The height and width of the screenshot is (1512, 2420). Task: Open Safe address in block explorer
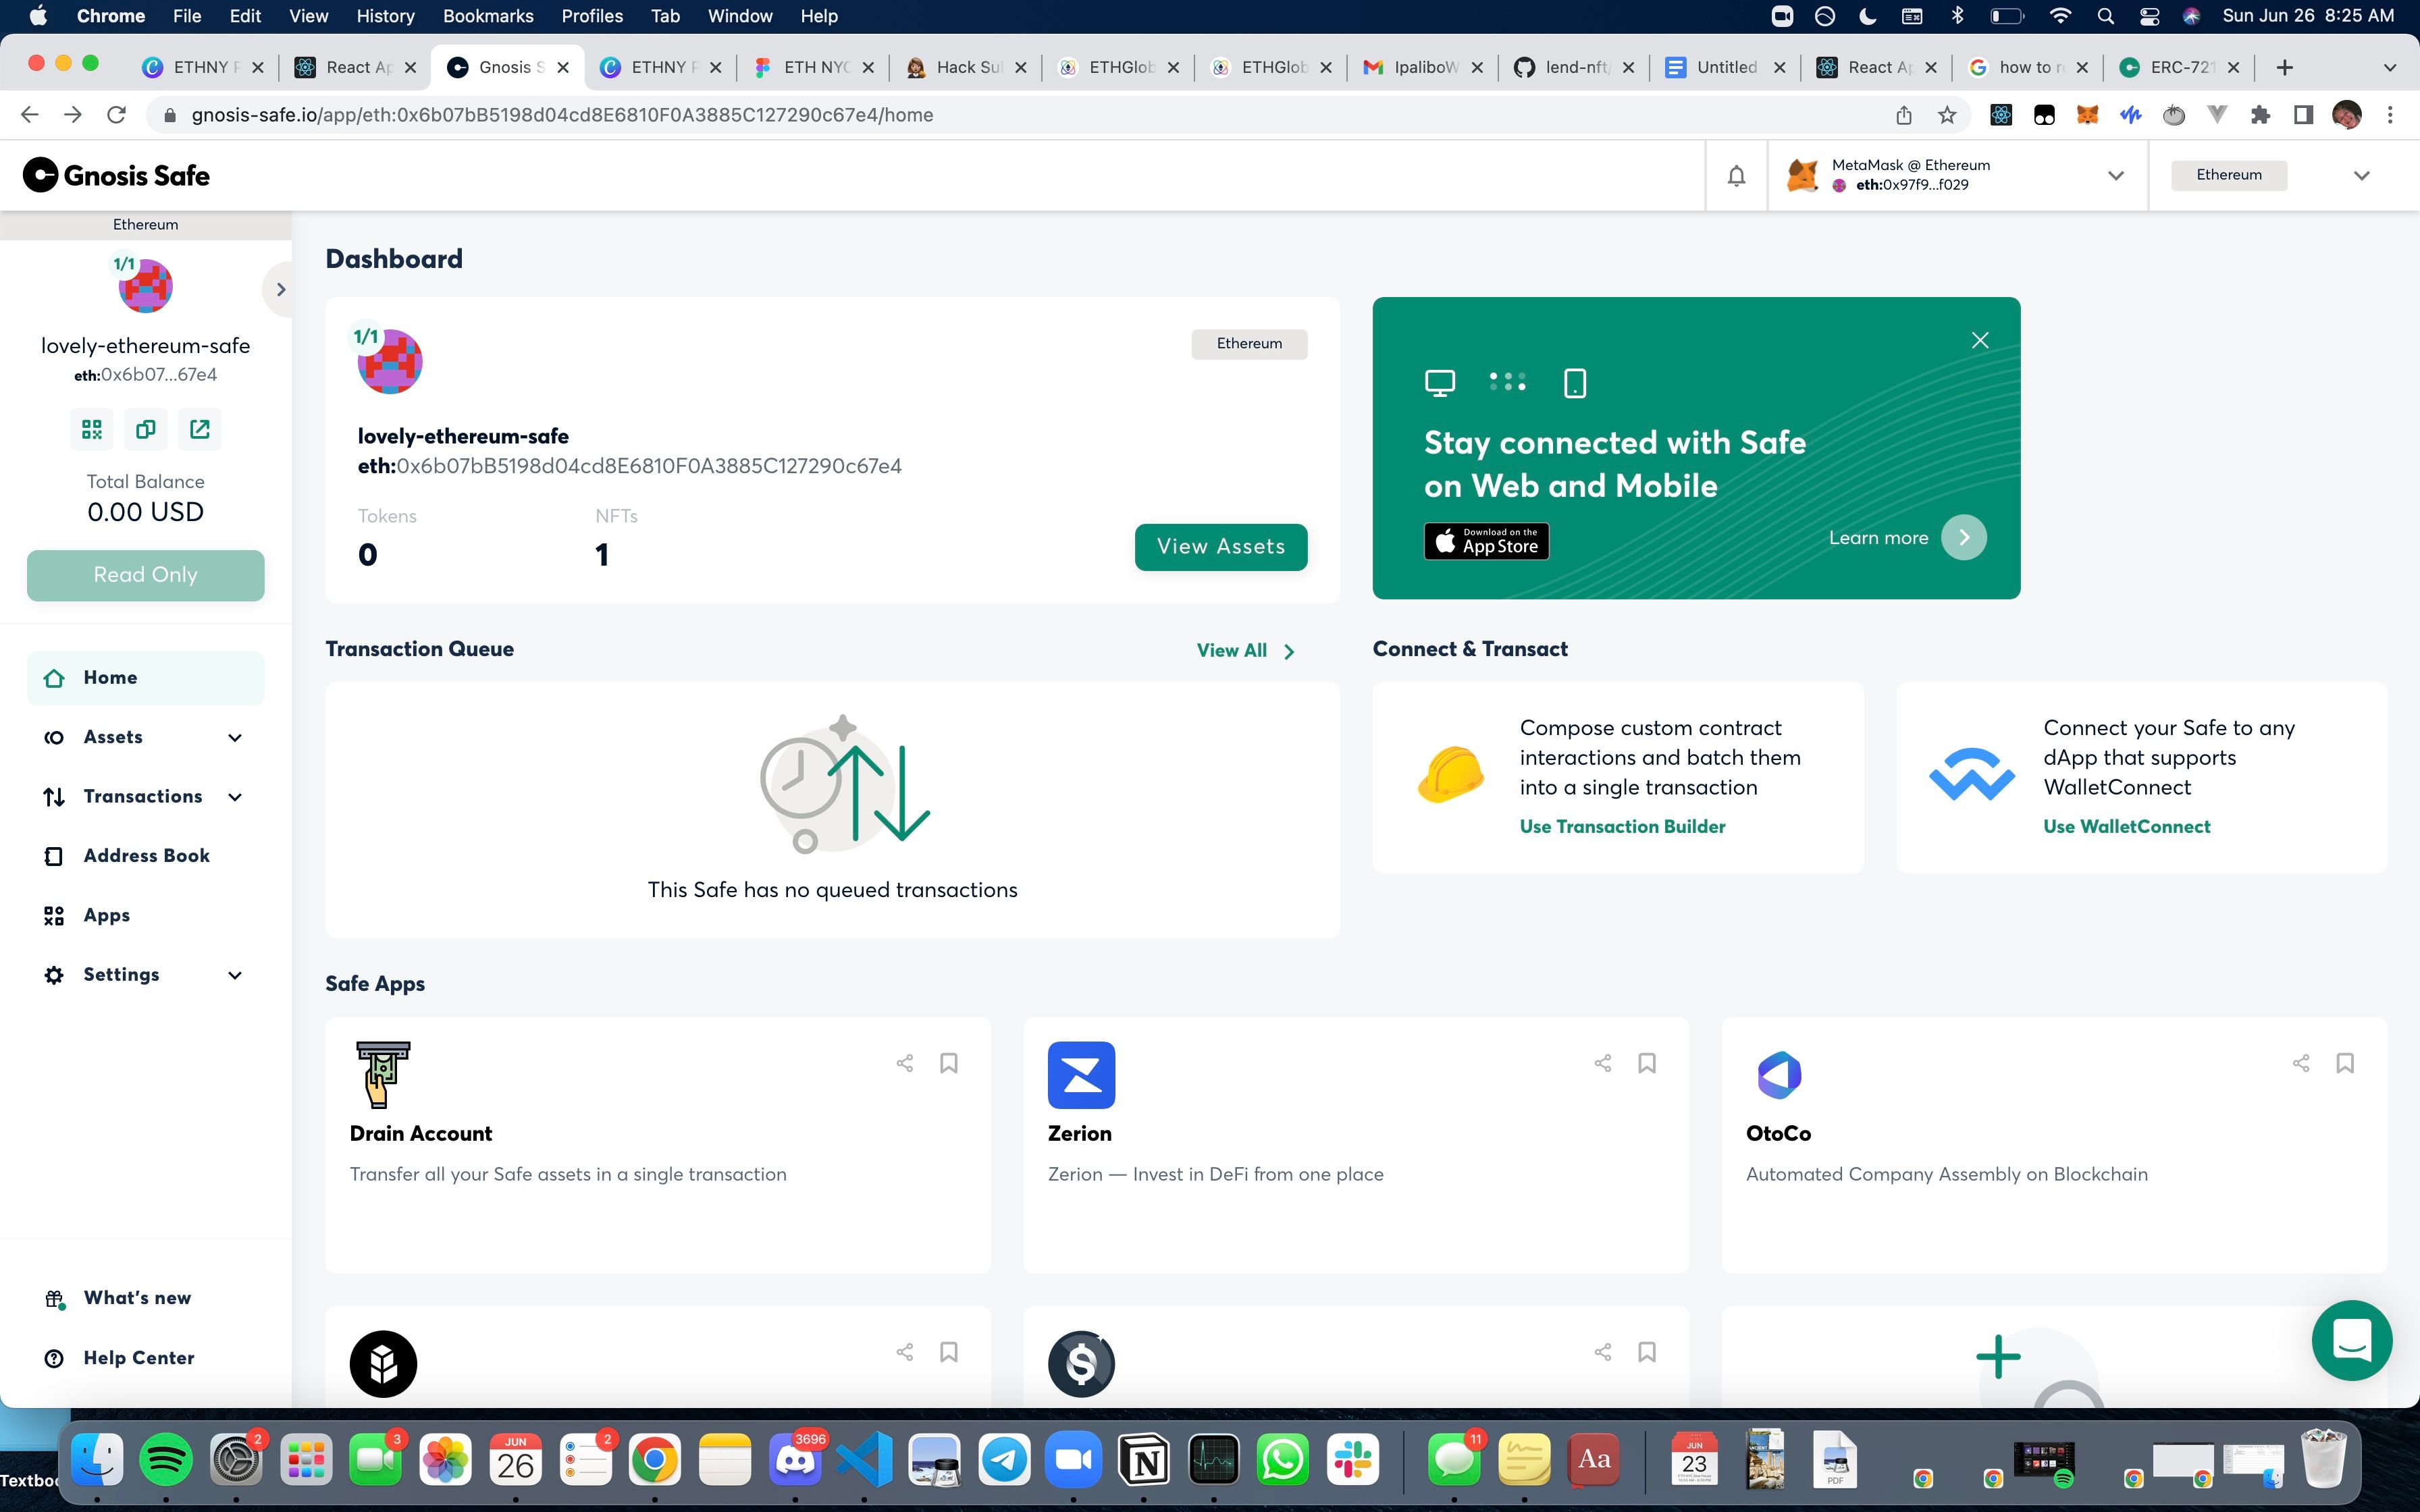point(200,429)
